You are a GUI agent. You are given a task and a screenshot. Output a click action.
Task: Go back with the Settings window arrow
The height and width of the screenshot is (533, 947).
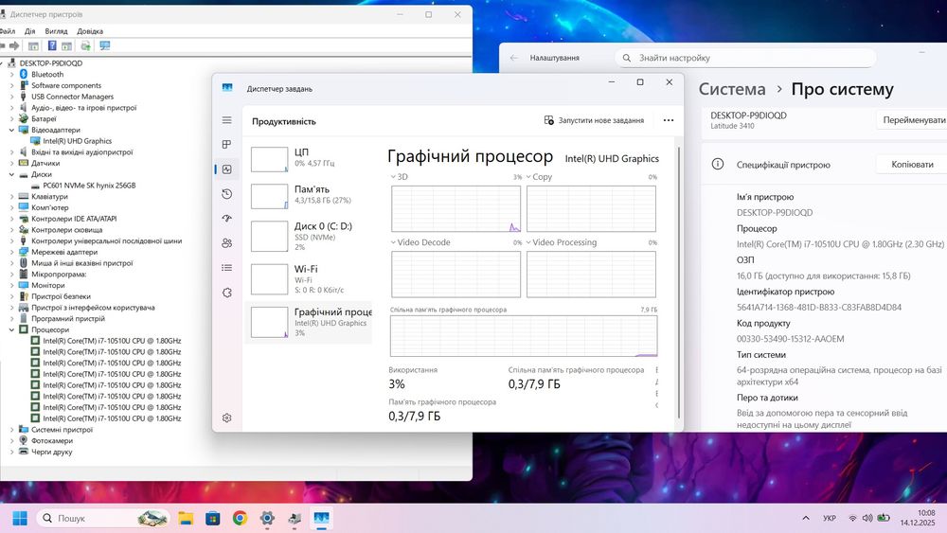tap(514, 58)
